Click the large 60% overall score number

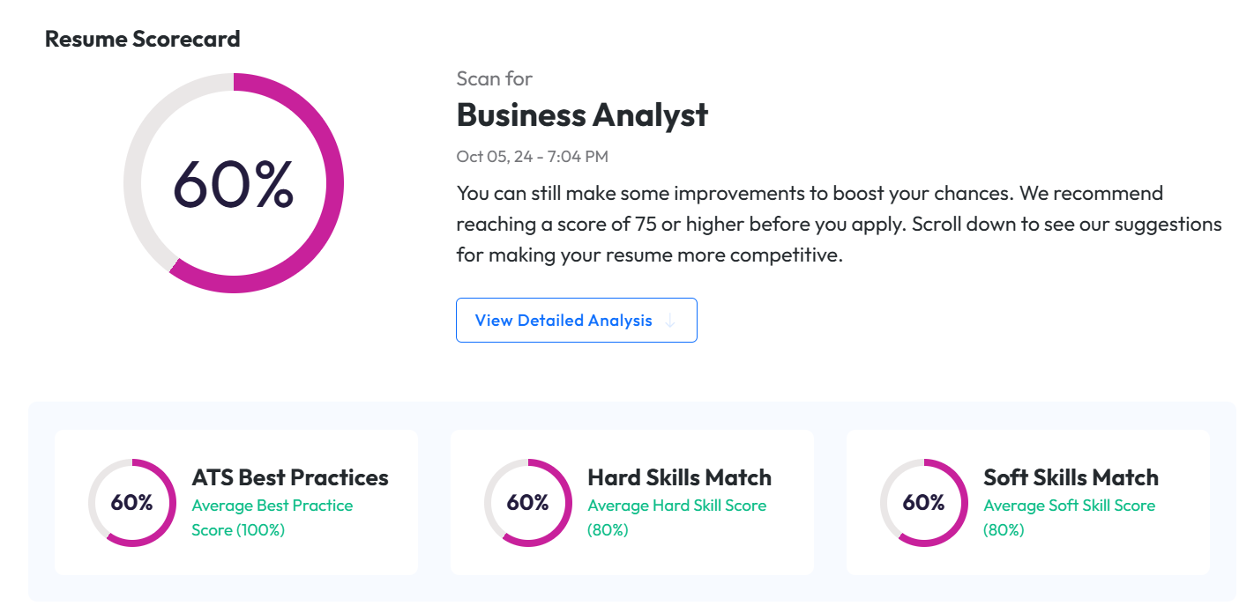[233, 183]
